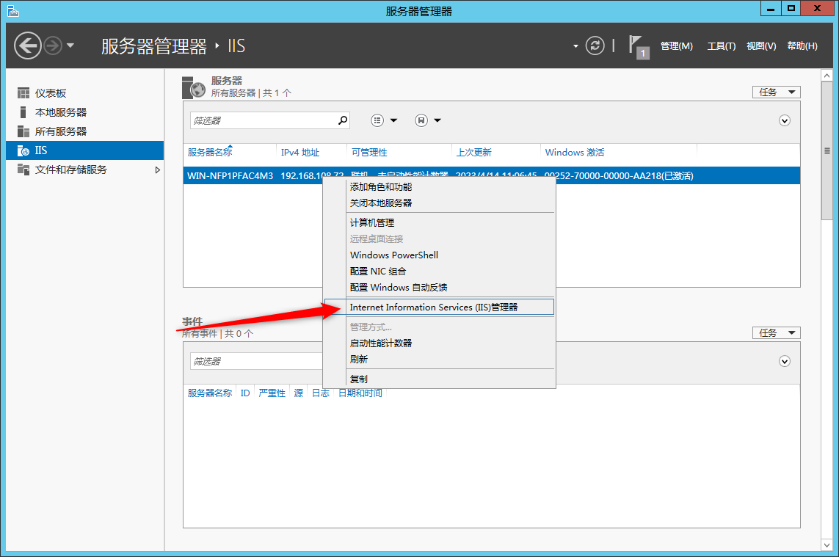Open Internet Information Services (IIS)管理器
Image resolution: width=839 pixels, height=557 pixels.
point(439,307)
